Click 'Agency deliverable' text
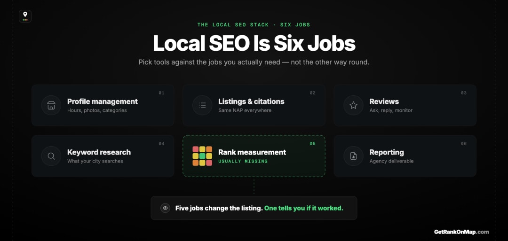This screenshot has height=241, width=508. tap(391, 161)
